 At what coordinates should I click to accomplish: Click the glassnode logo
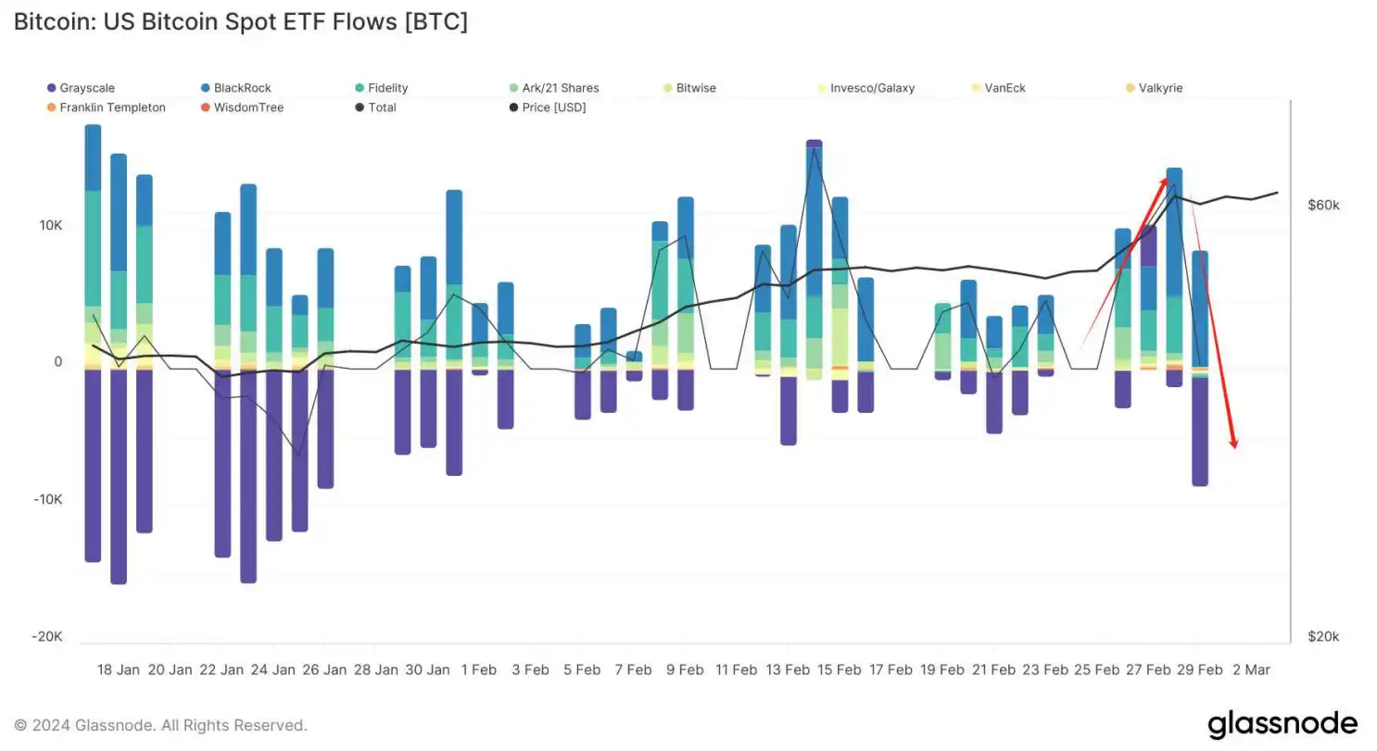point(1282,723)
